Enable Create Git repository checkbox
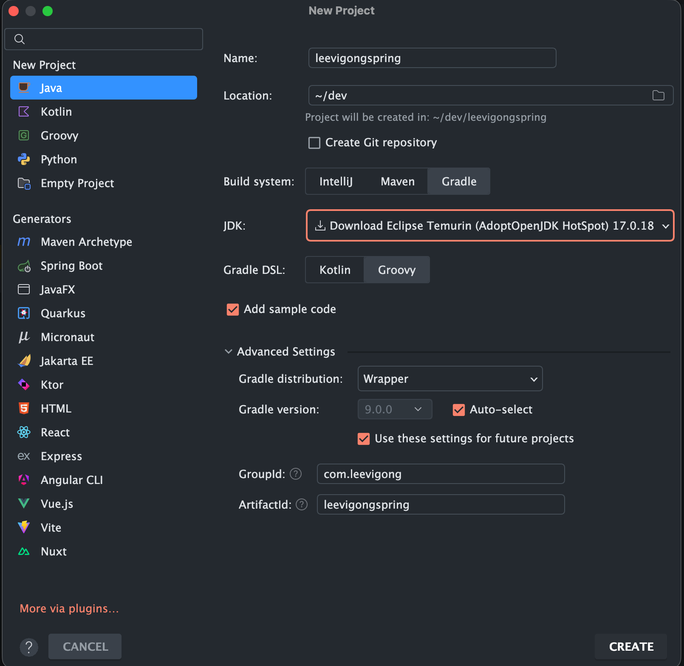 314,143
